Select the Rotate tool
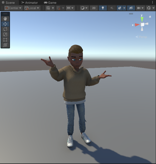The height and width of the screenshot is (164, 156). [5, 29]
